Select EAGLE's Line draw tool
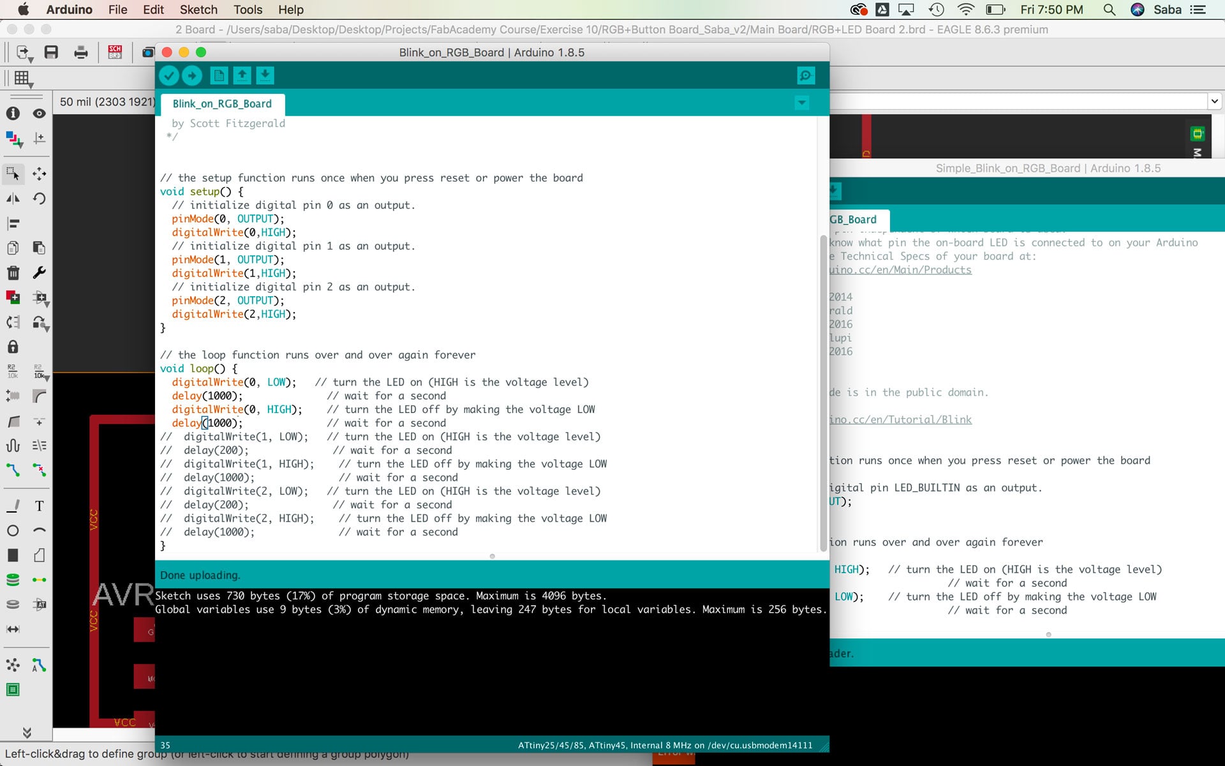The image size is (1225, 766). 13,506
